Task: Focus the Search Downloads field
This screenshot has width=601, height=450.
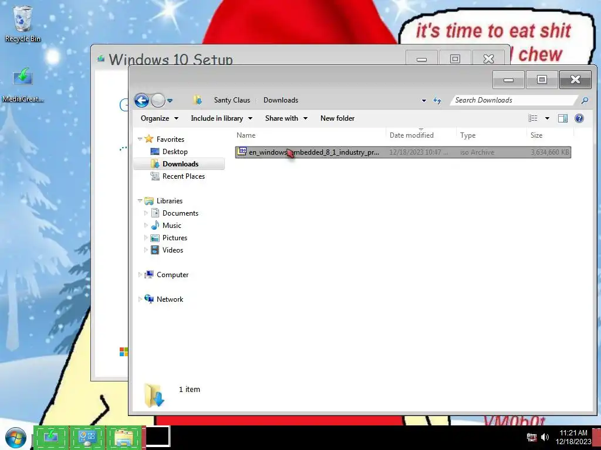Action: [x=514, y=100]
